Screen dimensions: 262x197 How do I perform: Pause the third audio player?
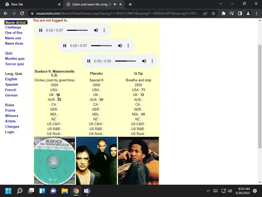tap(89, 61)
